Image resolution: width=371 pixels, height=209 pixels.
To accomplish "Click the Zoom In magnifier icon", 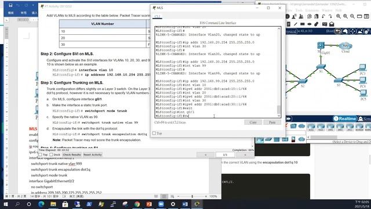I will [339, 16].
